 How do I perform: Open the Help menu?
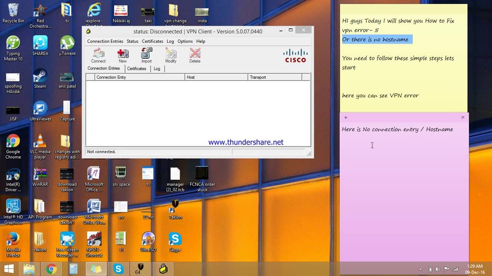[201, 41]
